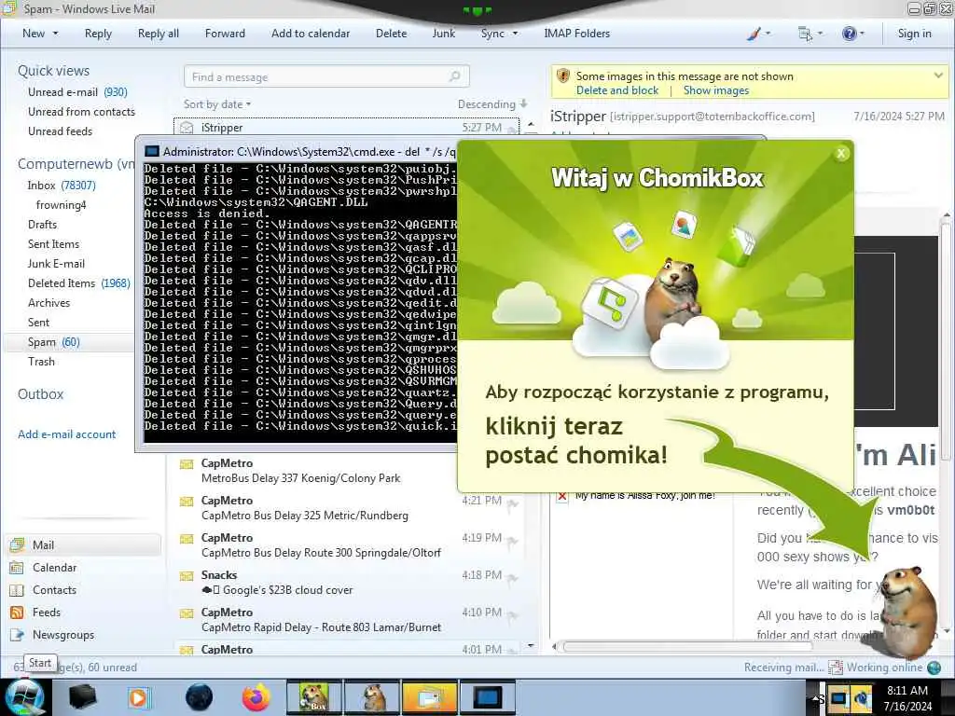Expand the images-not-shown info bar chevron
The height and width of the screenshot is (716, 955).
[938, 76]
